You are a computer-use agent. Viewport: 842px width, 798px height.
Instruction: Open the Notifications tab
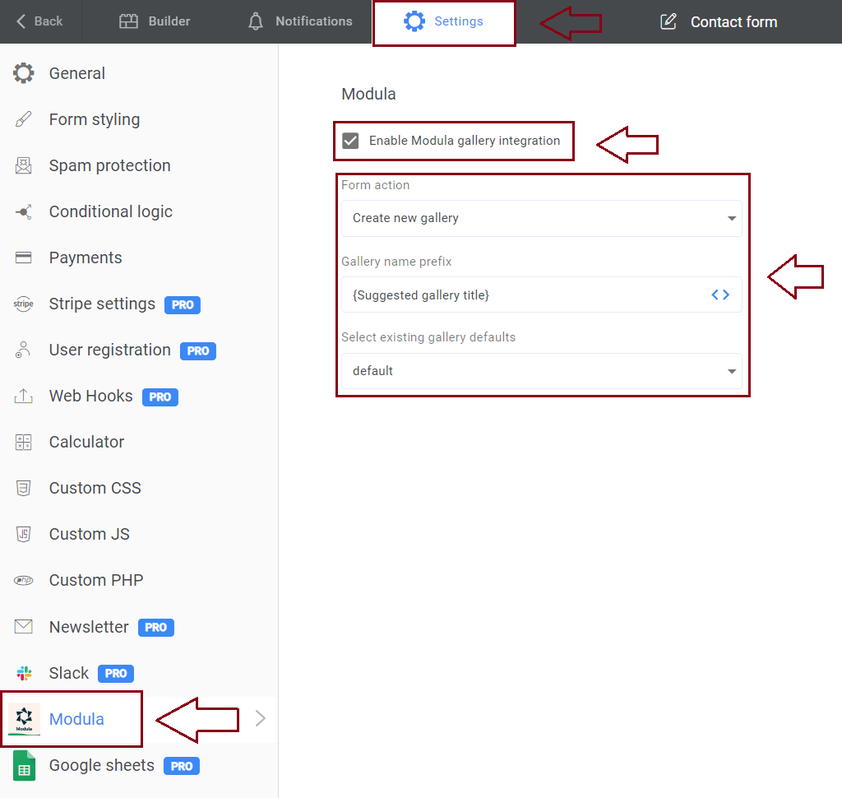point(300,21)
